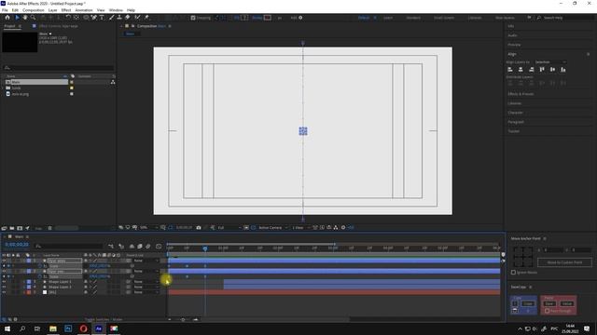This screenshot has height=335, width=597.
Task: Click Align Vertical Center icon
Action: (552, 70)
